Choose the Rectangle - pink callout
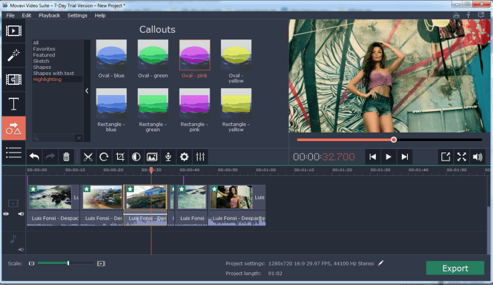This screenshot has width=493, height=285. coord(195,110)
